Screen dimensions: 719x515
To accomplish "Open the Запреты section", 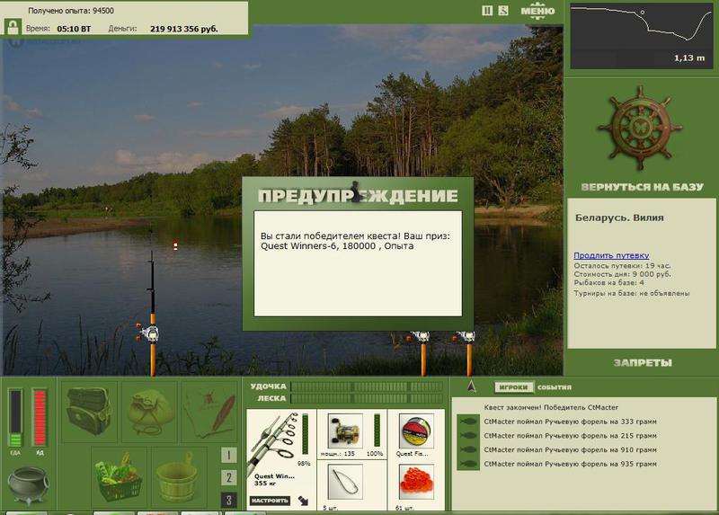I will [643, 363].
